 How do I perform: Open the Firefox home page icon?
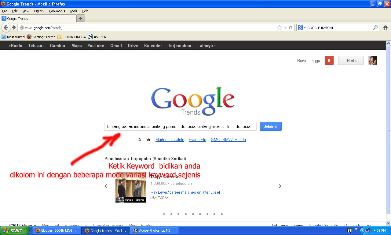coord(385,28)
